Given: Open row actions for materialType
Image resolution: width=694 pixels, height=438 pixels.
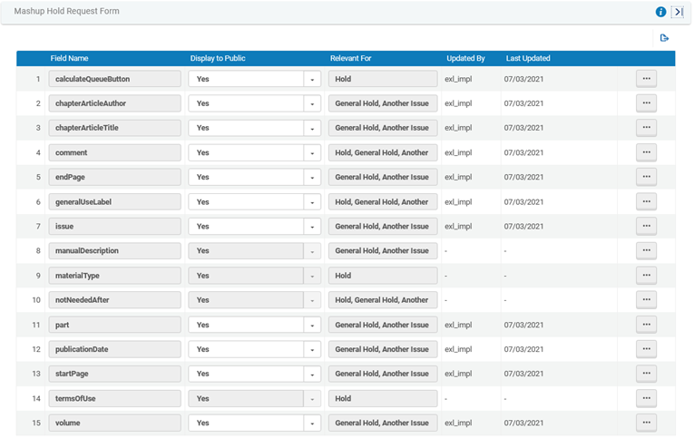Looking at the screenshot, I should [646, 275].
